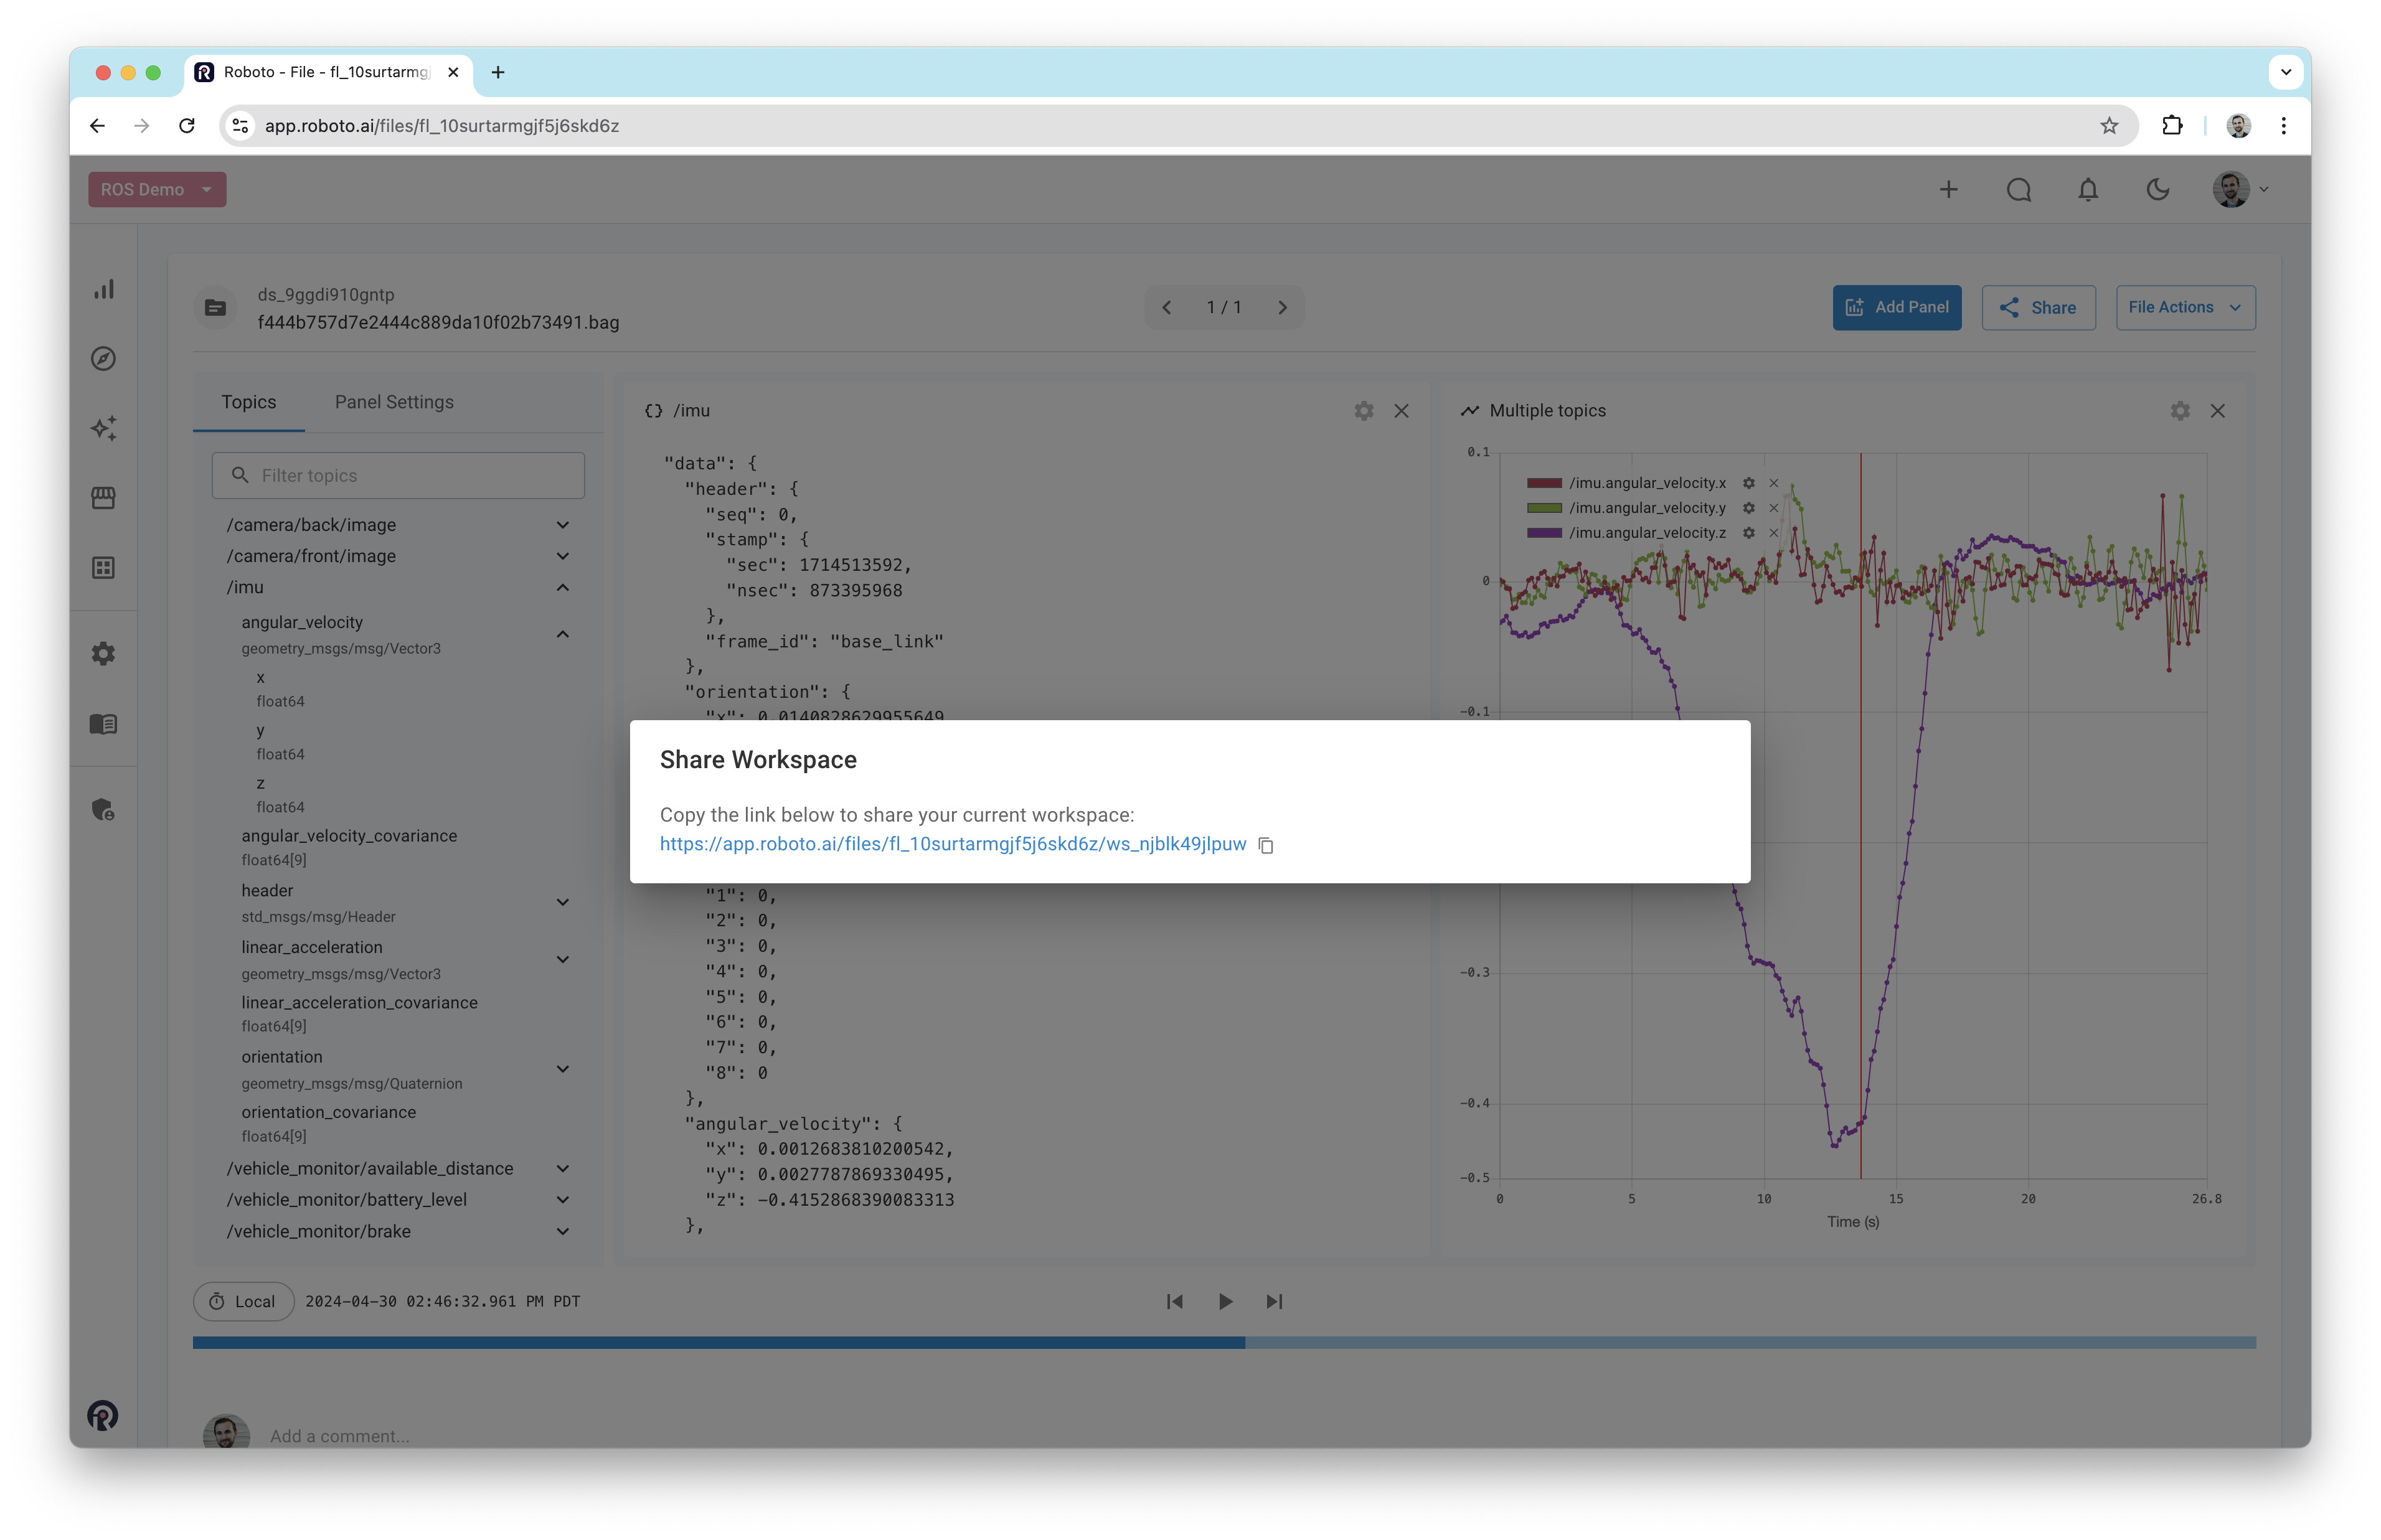This screenshot has width=2381, height=1540.
Task: Collapse the /imu topic tree
Action: point(562,588)
